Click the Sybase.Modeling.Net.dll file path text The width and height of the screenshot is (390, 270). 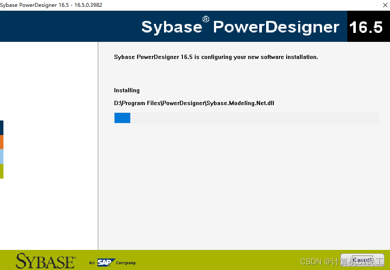[x=194, y=103]
